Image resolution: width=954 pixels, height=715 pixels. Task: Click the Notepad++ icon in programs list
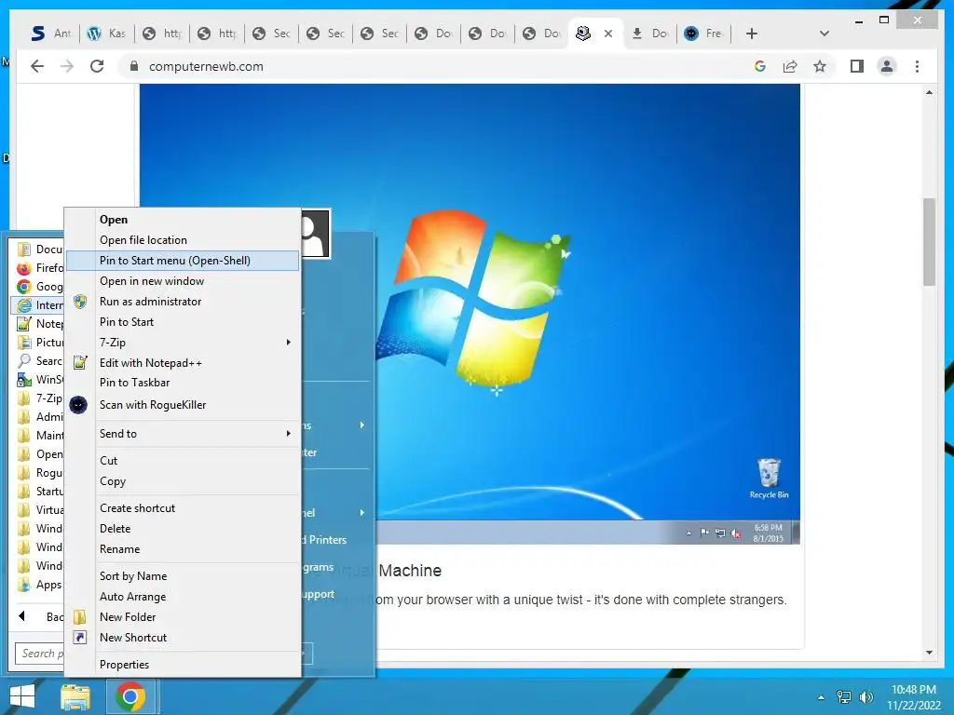(23, 324)
